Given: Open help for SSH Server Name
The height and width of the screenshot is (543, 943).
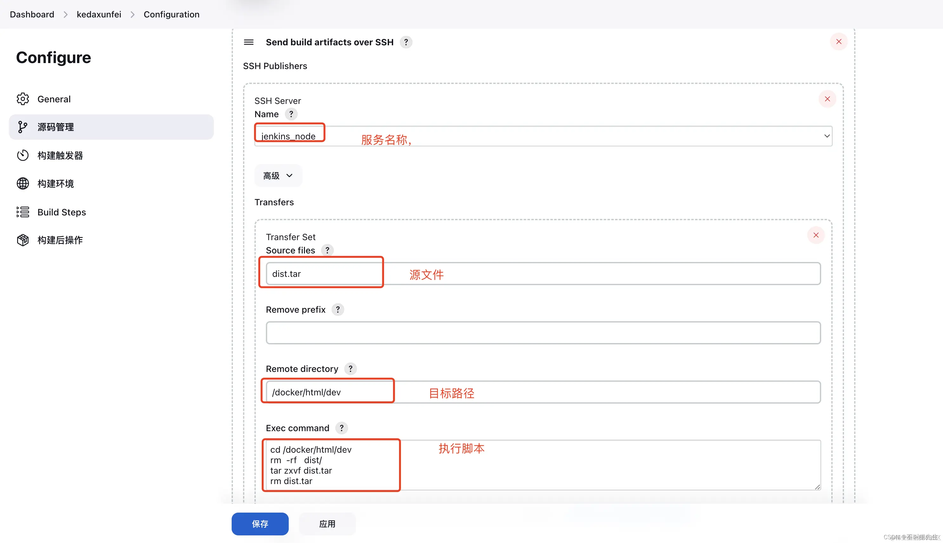Looking at the screenshot, I should click(x=291, y=114).
